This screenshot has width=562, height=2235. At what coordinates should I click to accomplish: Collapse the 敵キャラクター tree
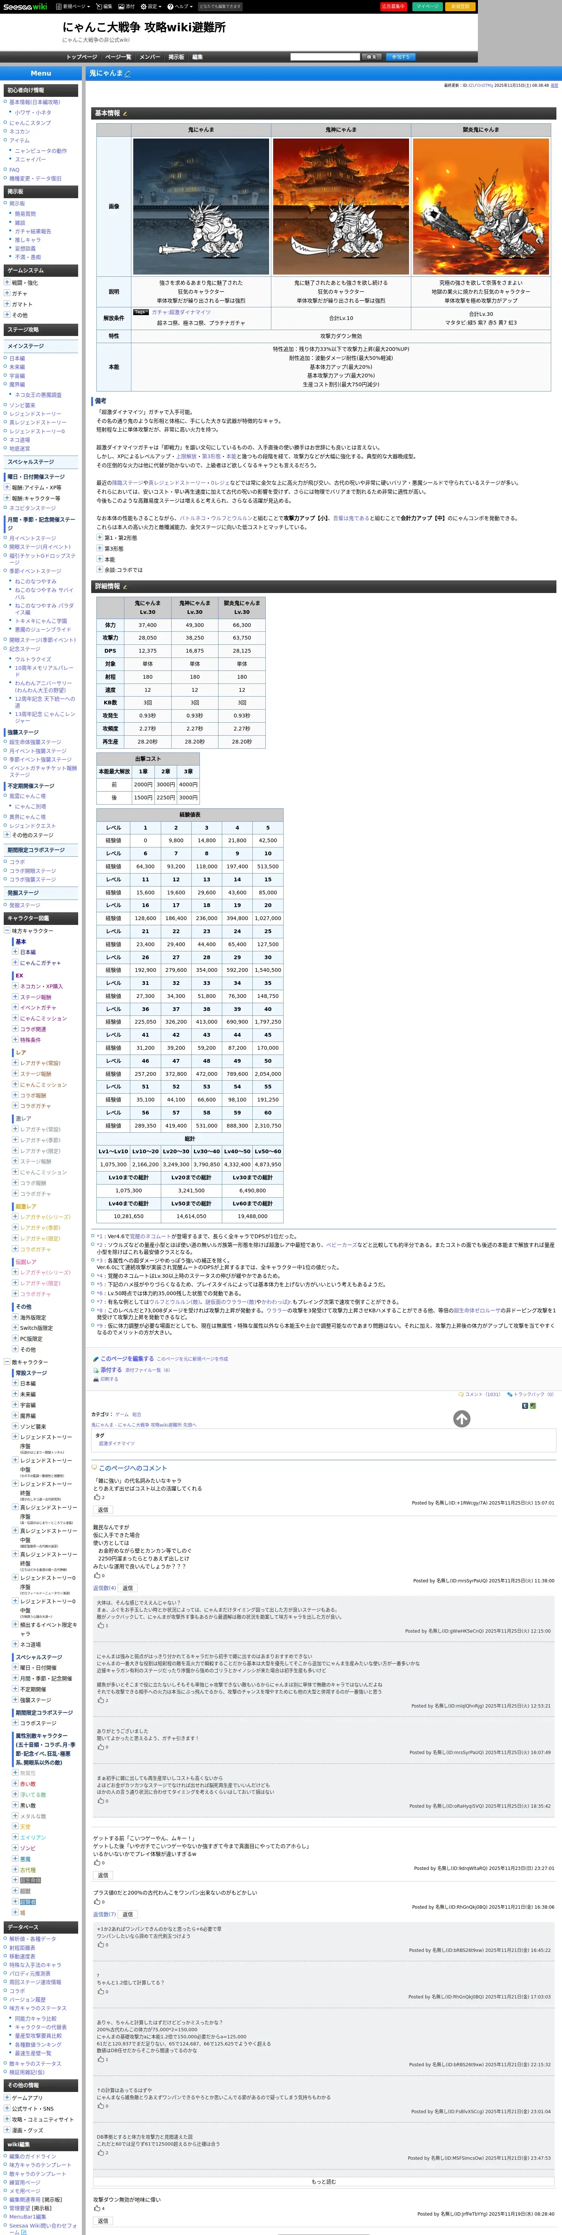pos(8,1362)
